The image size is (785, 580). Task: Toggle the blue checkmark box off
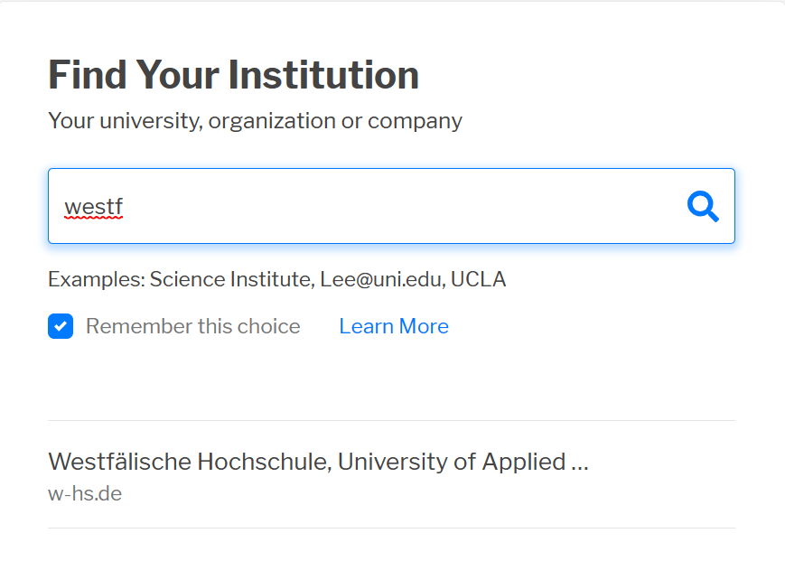coord(61,326)
